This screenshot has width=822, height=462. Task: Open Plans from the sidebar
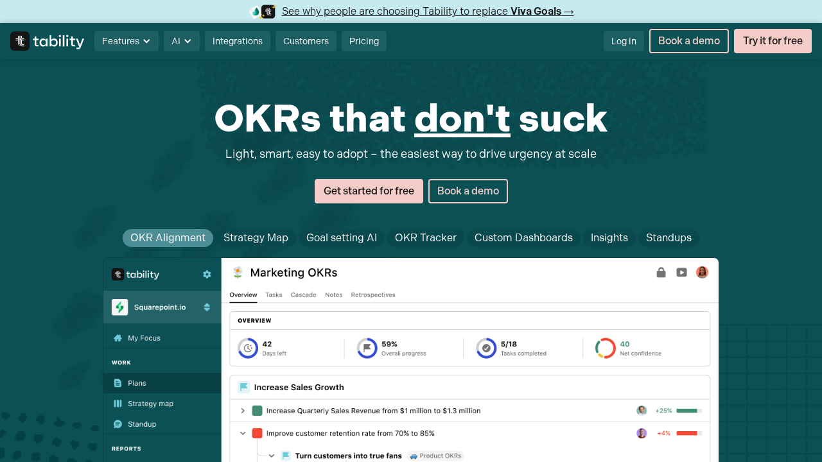point(137,382)
